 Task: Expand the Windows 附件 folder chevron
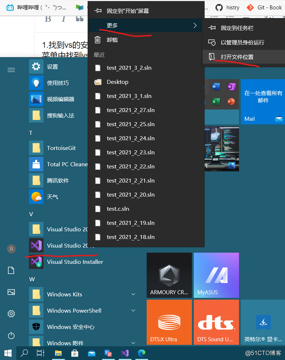pos(133,343)
